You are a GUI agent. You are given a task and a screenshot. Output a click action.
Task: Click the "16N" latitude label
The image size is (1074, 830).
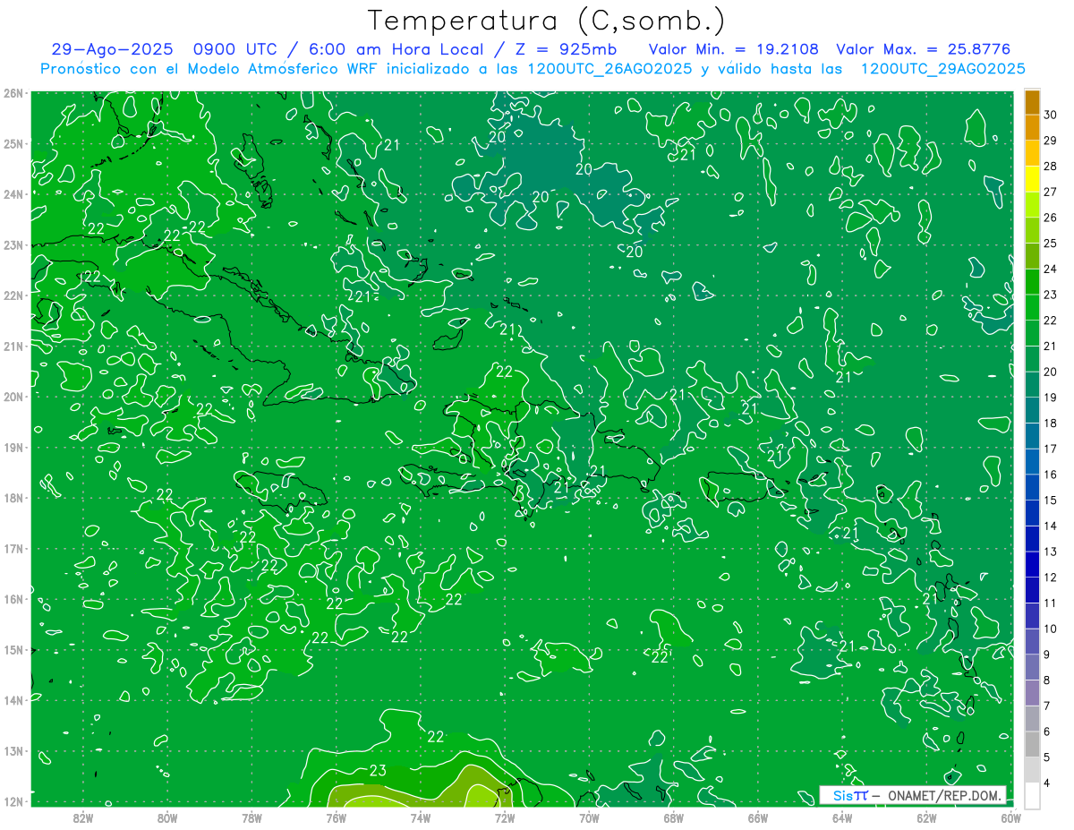point(13,599)
